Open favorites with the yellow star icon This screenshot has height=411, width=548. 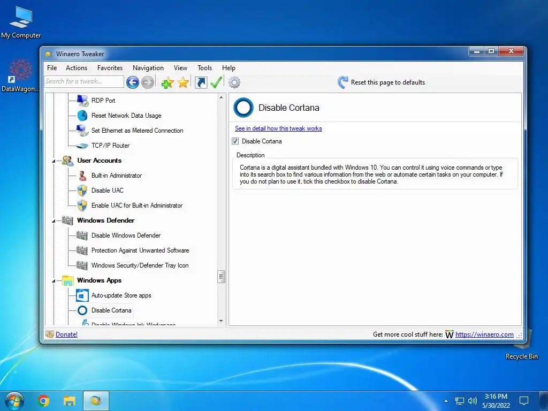183,82
